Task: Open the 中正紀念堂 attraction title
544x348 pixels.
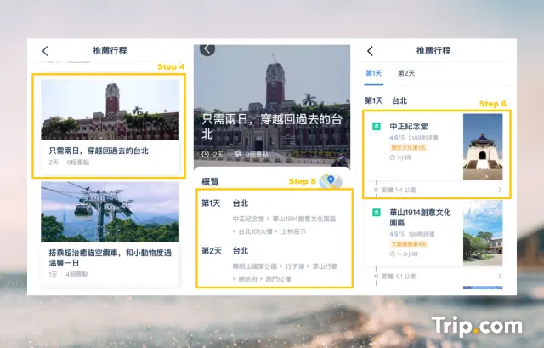Action: tap(409, 127)
